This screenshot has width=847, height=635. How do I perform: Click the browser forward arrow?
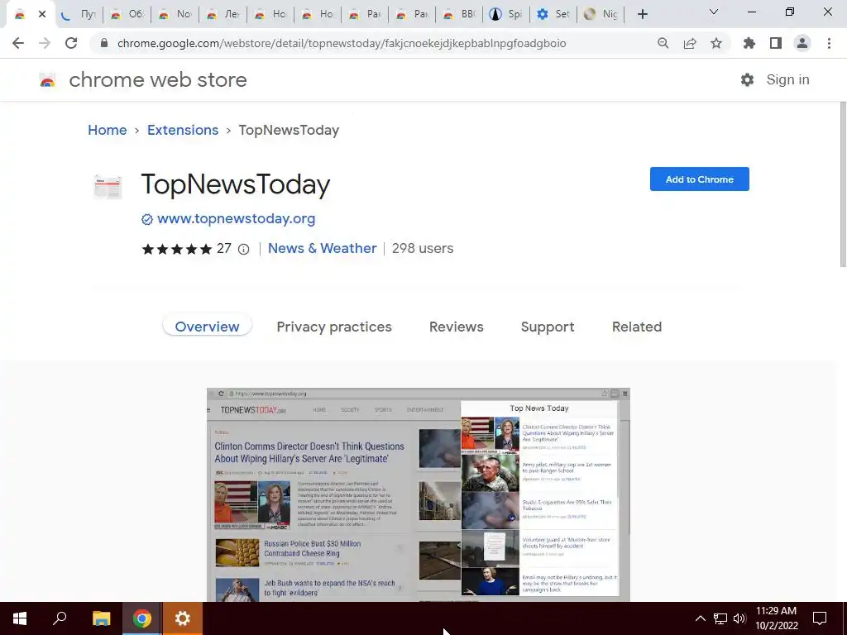[x=45, y=43]
